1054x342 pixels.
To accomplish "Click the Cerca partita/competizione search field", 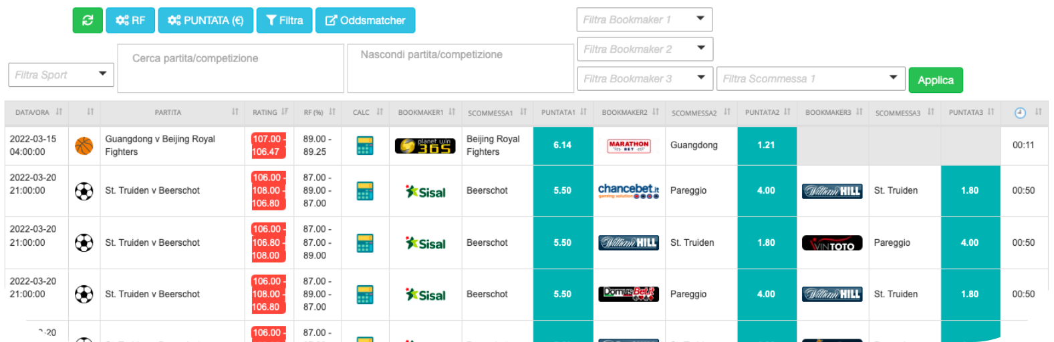I will [x=231, y=68].
